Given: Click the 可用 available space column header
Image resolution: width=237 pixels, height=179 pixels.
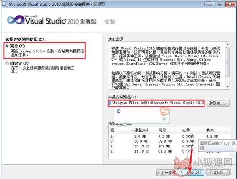Looking at the screenshot, I should pyautogui.click(x=162, y=130).
